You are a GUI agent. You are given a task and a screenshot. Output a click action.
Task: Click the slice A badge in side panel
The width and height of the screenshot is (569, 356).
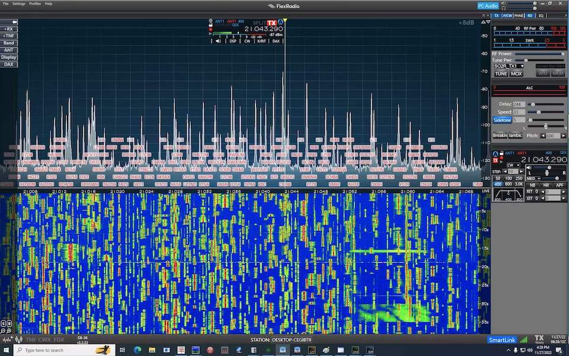coord(496,153)
